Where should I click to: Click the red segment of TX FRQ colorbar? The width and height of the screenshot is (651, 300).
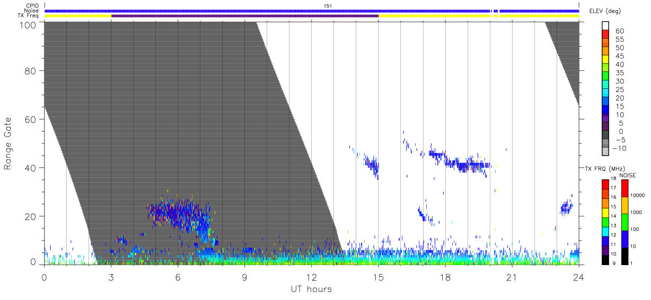coord(606,184)
